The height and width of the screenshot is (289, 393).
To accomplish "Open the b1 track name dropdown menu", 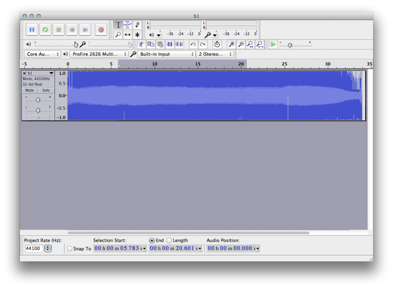I will coord(50,73).
